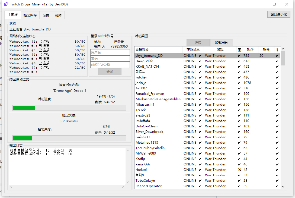Click the log line ending "总积分: 20"

tap(41, 154)
